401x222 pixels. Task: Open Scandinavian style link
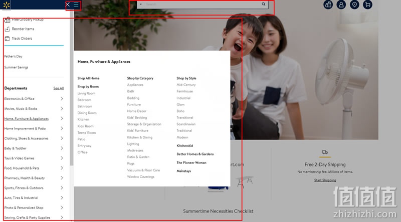(x=186, y=124)
